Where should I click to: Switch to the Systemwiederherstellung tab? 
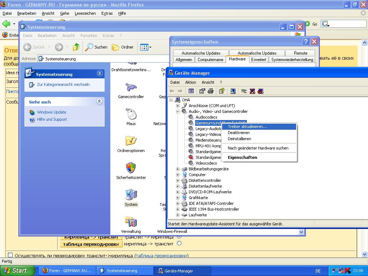pos(292,60)
